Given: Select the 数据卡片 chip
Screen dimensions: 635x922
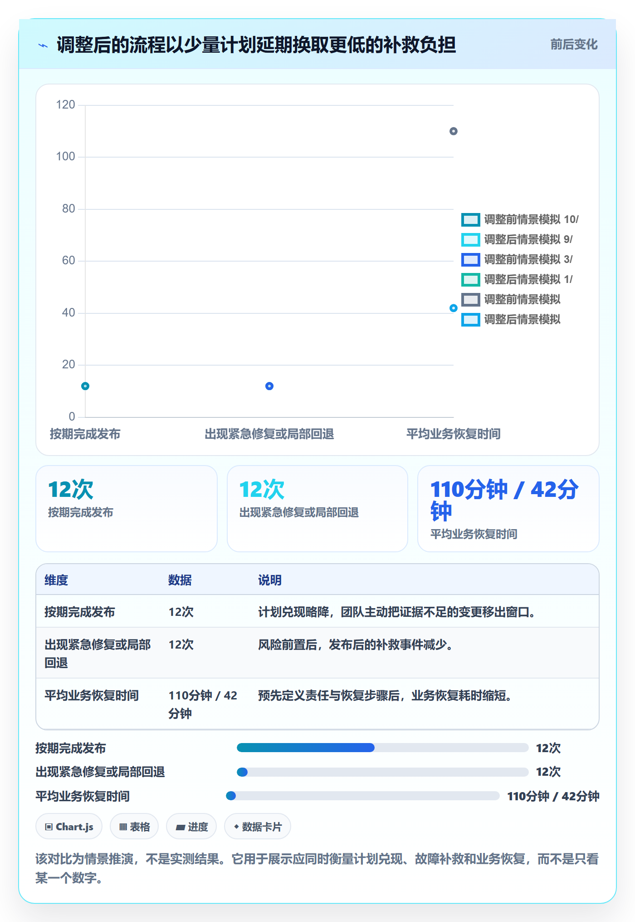Looking at the screenshot, I should tap(258, 827).
